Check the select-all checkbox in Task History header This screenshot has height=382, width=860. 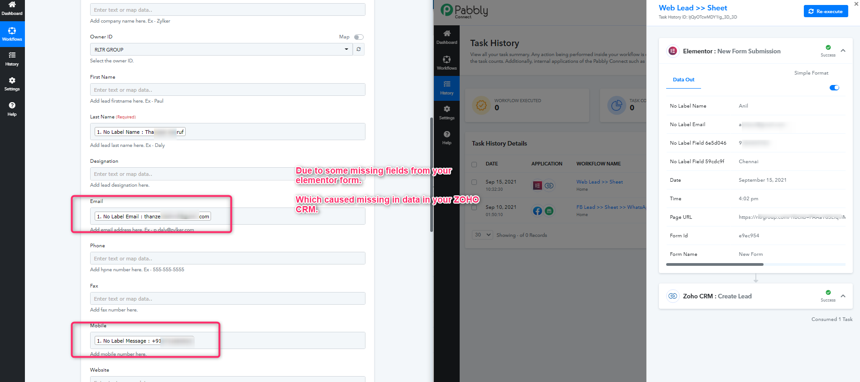[474, 165]
